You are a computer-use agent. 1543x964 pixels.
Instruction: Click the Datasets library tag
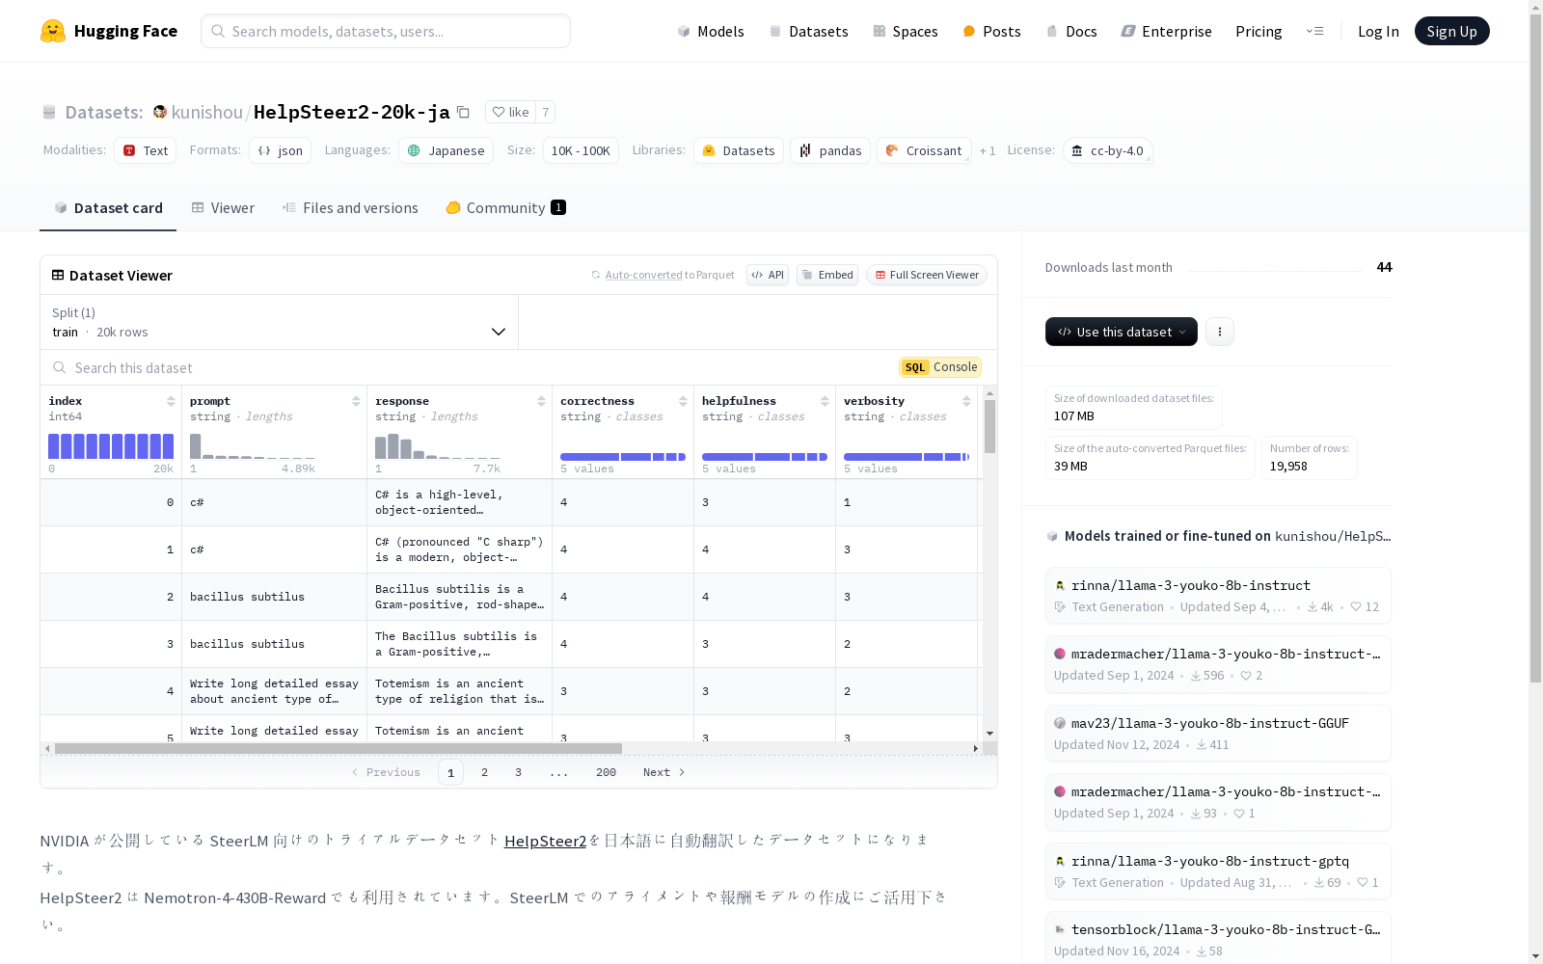[x=738, y=150]
